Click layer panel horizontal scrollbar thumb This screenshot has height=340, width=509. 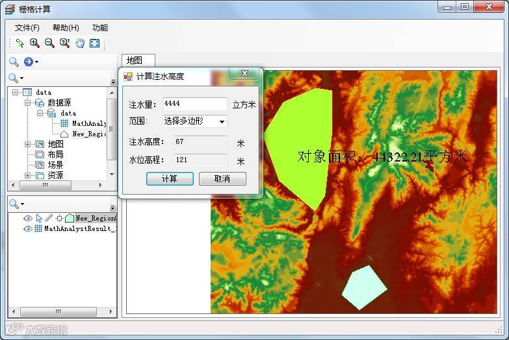[x=59, y=312]
